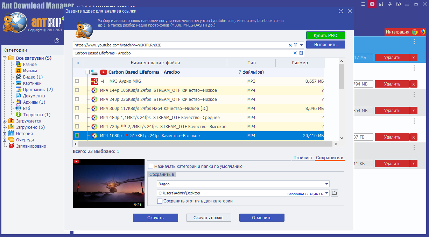Click the file list vertical scrollbar
The image size is (429, 237).
(x=342, y=76)
